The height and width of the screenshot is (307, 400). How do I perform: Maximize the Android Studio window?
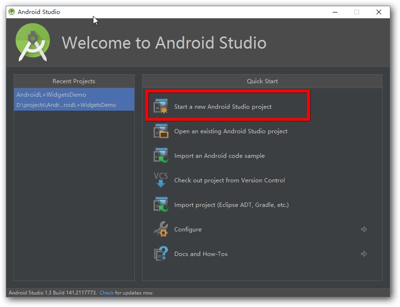click(x=357, y=12)
